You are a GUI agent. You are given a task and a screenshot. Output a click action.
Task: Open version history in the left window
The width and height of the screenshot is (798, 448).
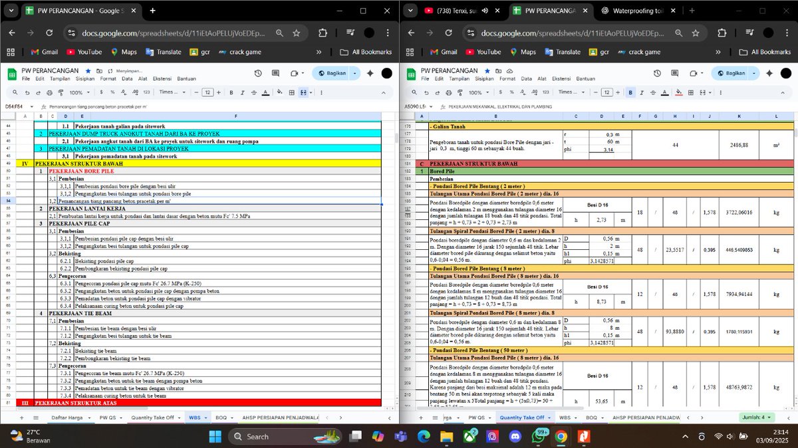258,73
